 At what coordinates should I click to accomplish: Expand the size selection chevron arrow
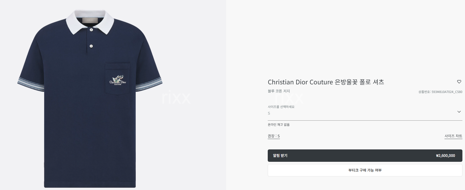click(459, 112)
